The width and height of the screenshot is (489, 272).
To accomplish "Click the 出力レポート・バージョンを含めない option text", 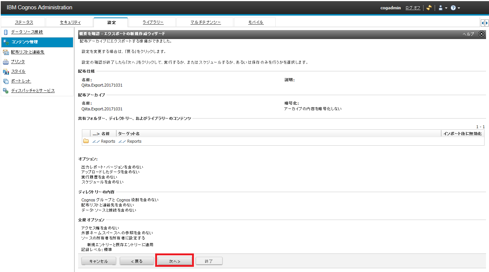I will tap(112, 167).
